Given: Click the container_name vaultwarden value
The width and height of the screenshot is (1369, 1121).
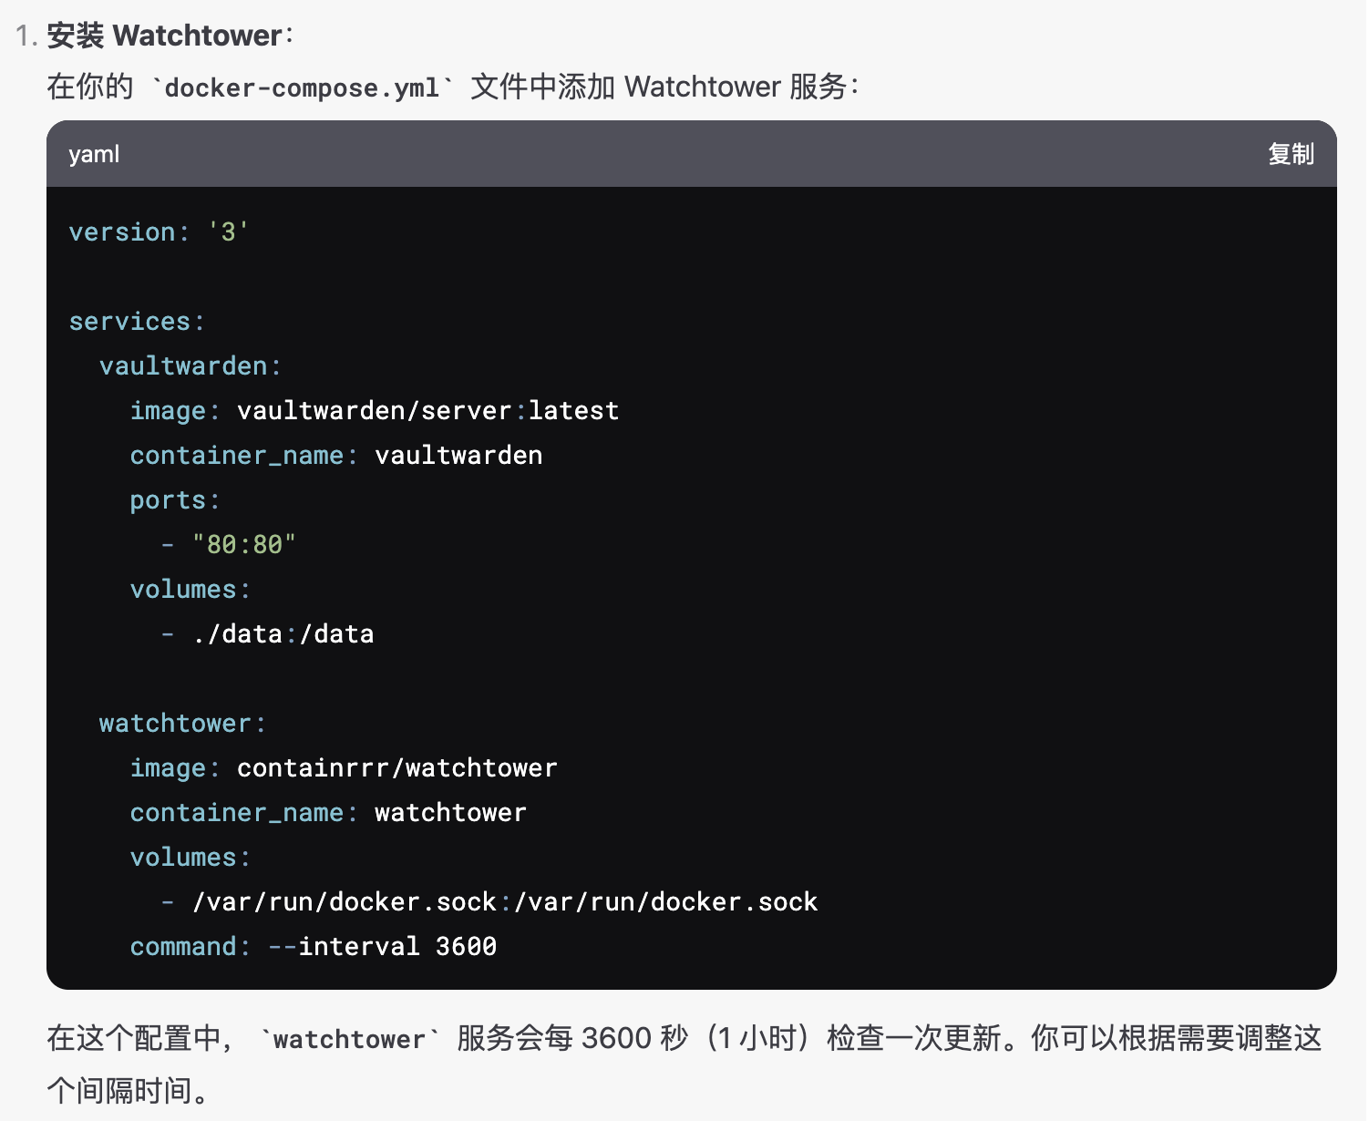Looking at the screenshot, I should [458, 456].
